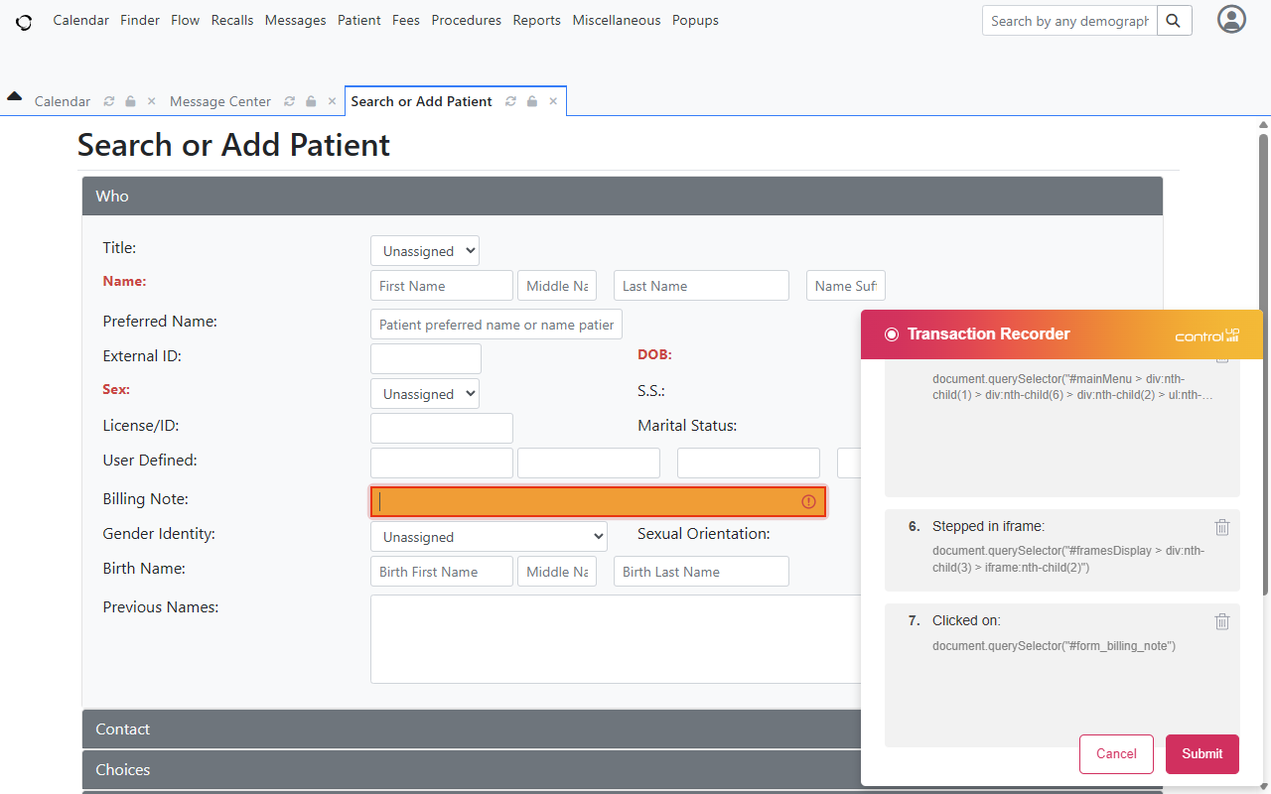Open the Title dropdown
This screenshot has width=1271, height=794.
coord(424,250)
